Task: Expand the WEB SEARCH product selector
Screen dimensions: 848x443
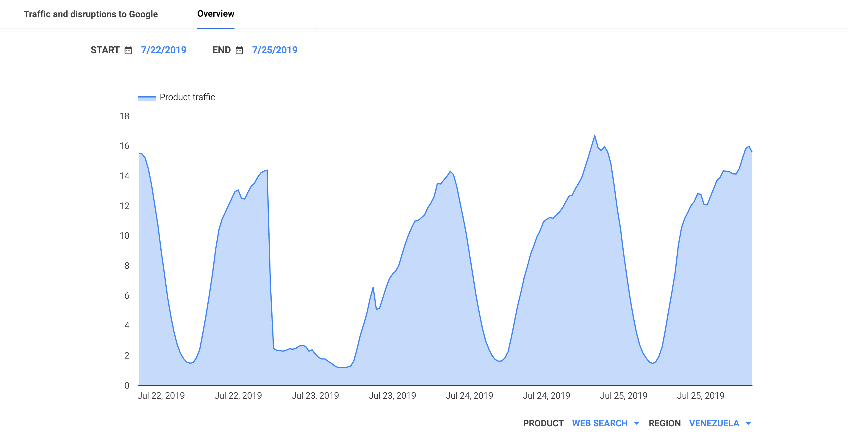Action: 600,423
